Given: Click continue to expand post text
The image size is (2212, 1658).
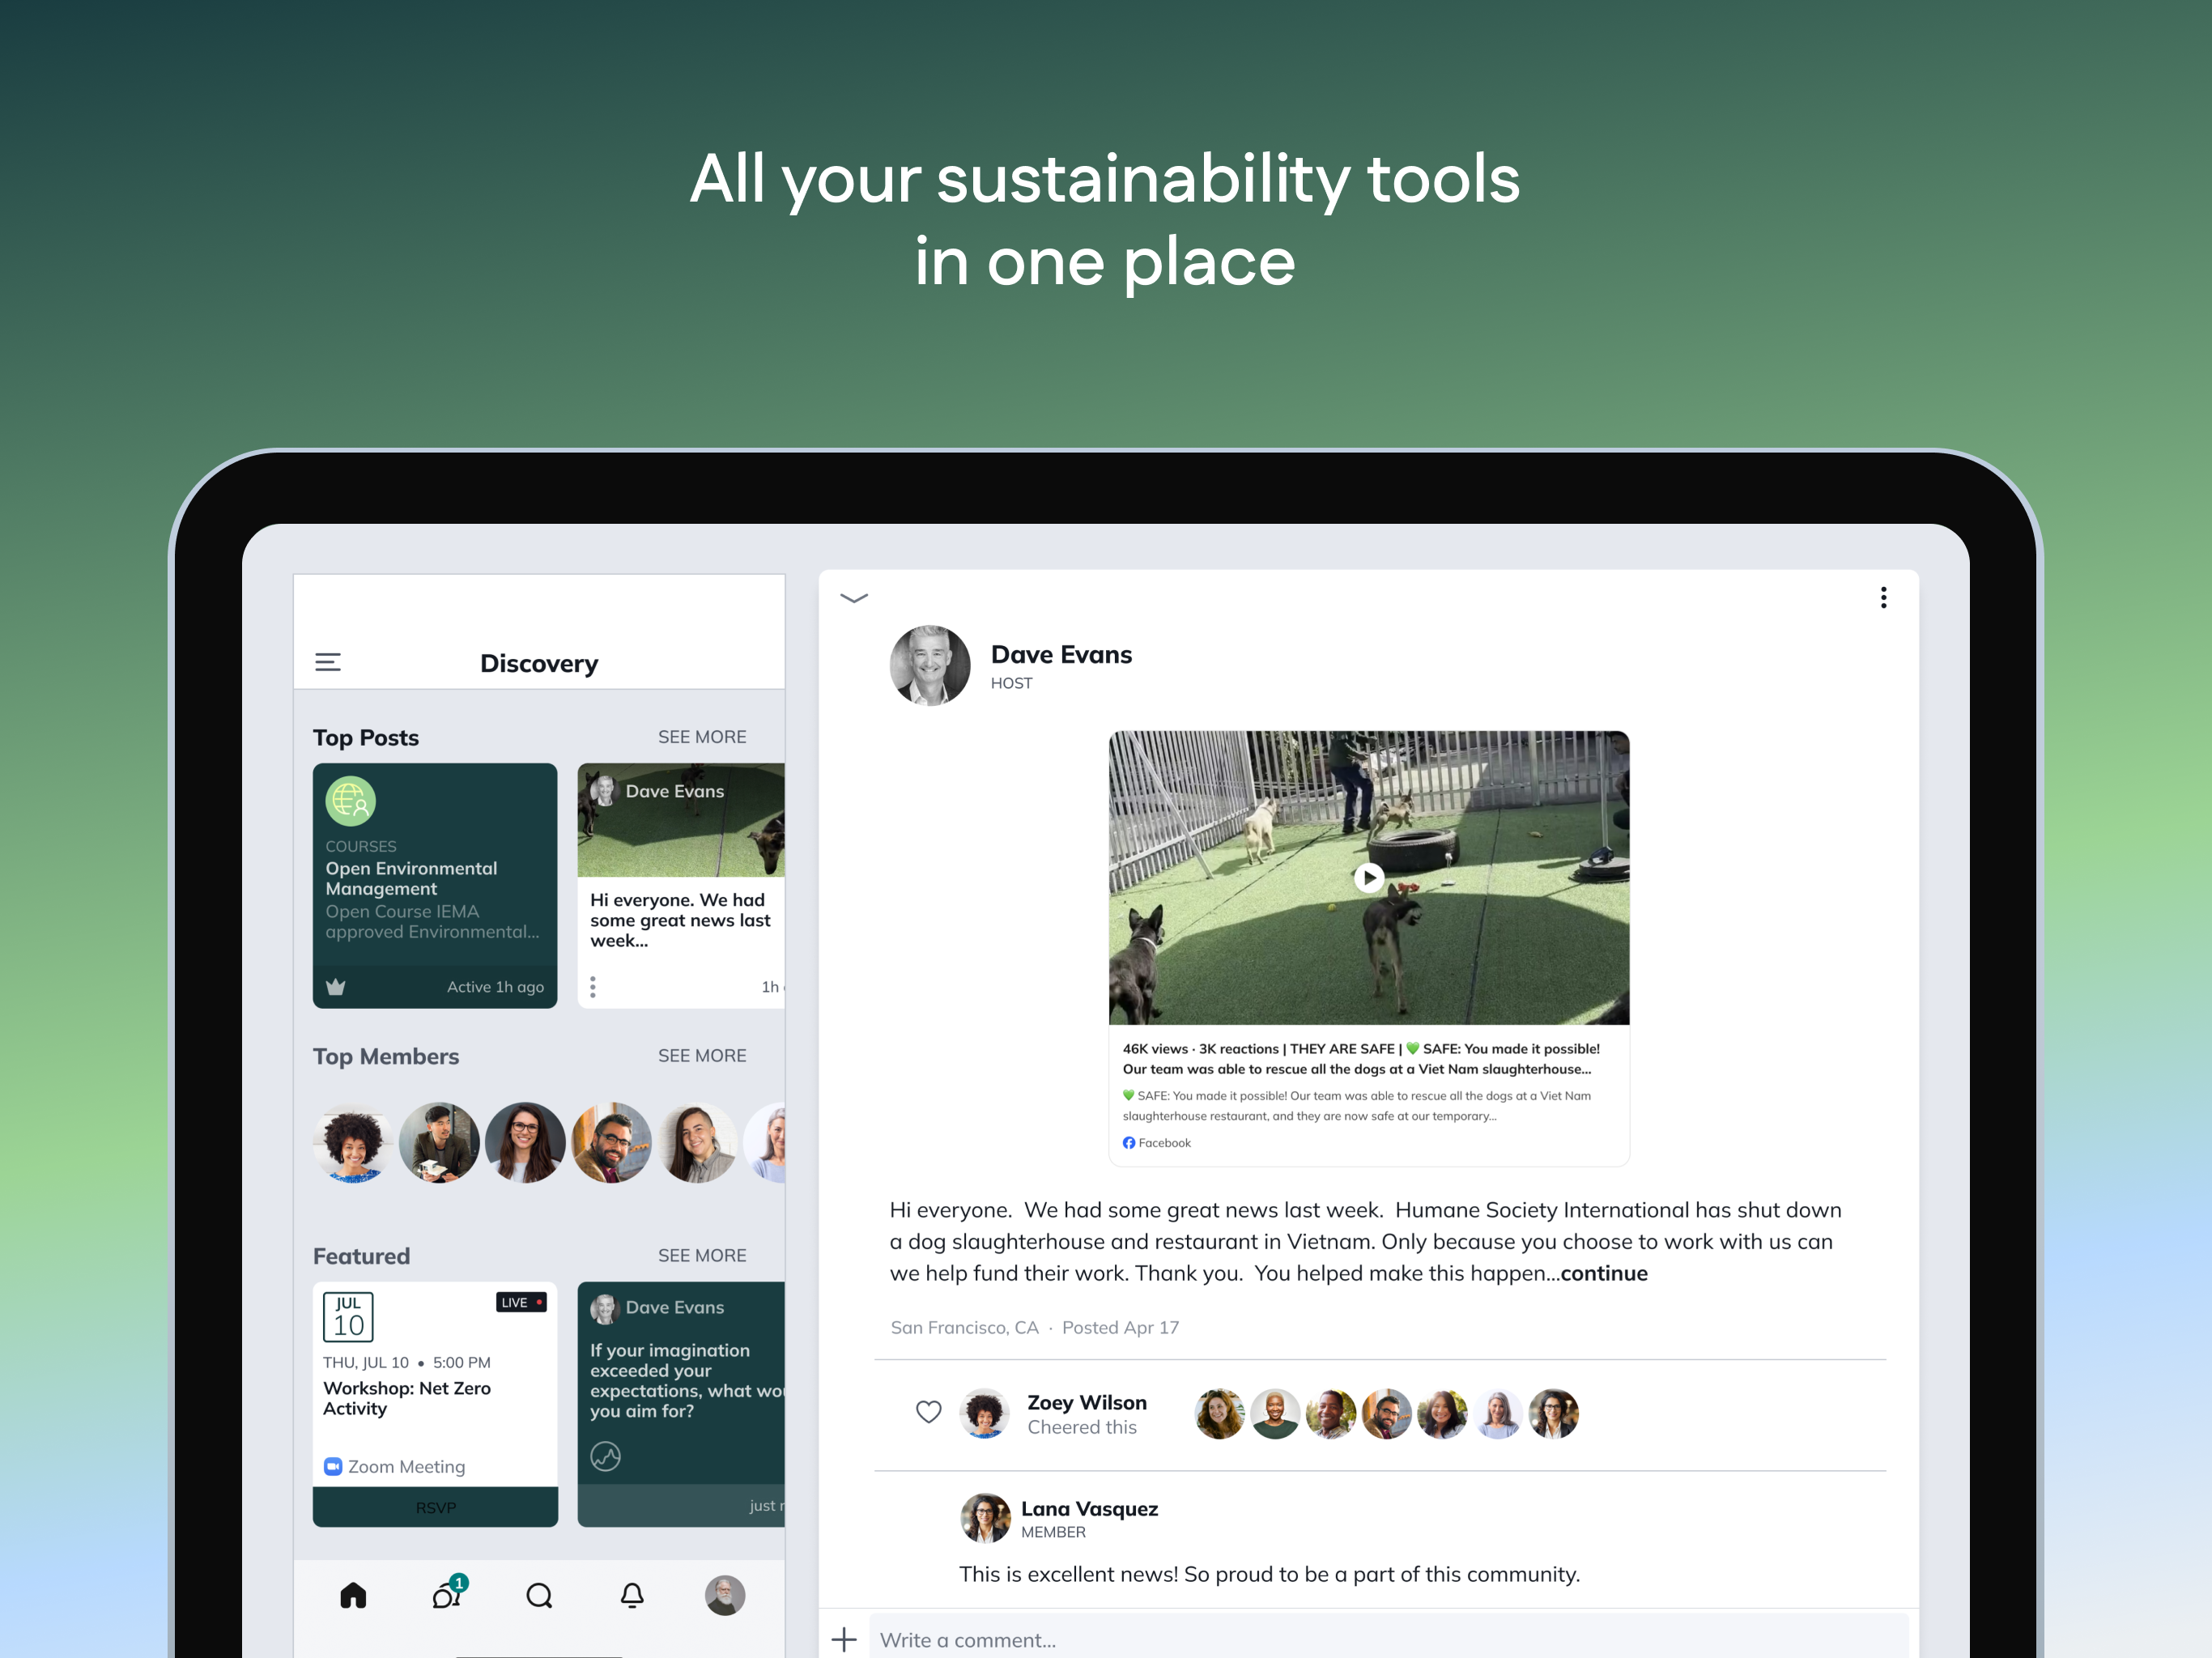Looking at the screenshot, I should coord(1604,1273).
